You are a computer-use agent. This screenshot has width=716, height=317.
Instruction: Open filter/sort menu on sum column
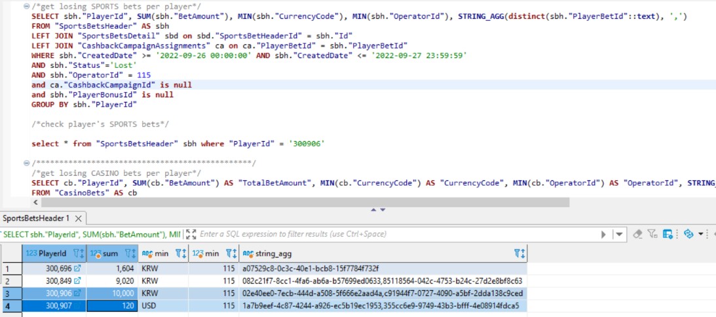point(130,253)
